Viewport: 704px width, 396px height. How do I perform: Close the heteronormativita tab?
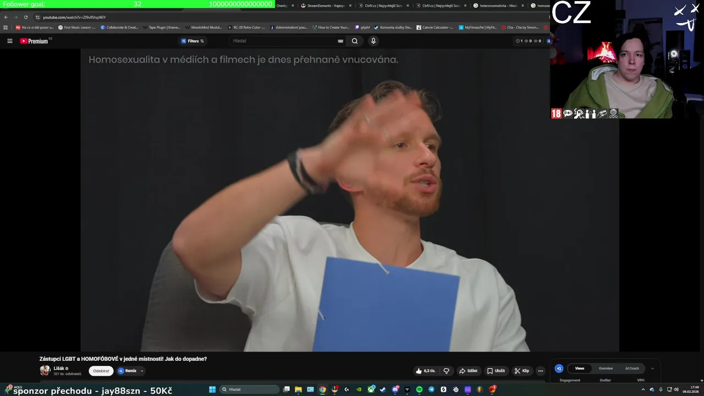point(522,5)
